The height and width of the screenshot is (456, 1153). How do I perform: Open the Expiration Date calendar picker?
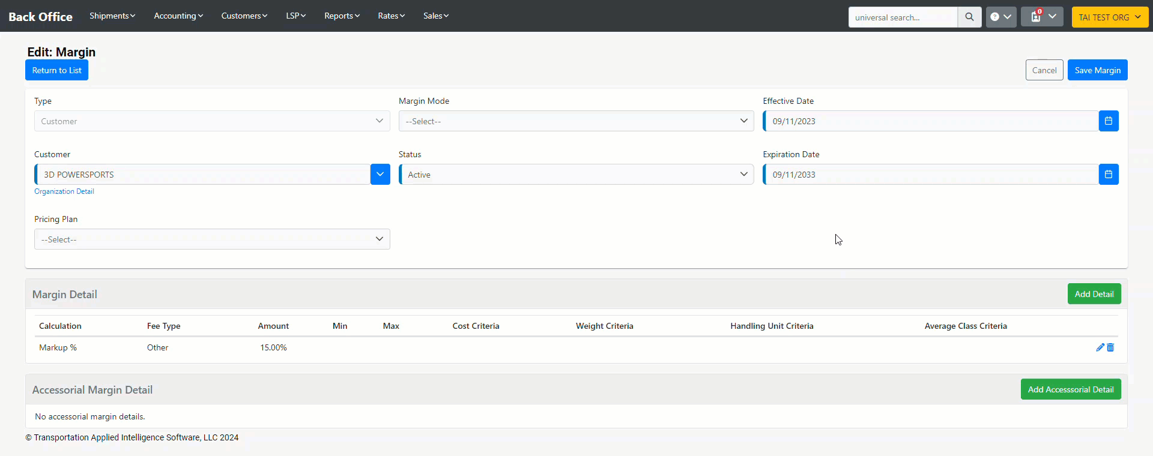(x=1108, y=175)
